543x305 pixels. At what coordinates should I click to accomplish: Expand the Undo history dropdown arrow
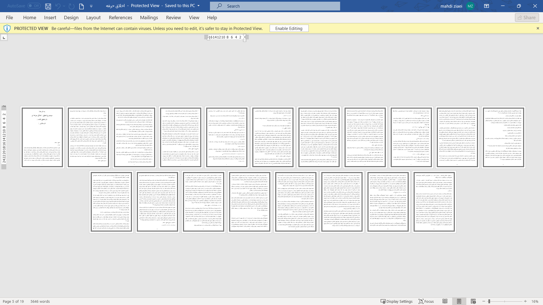(x=64, y=6)
